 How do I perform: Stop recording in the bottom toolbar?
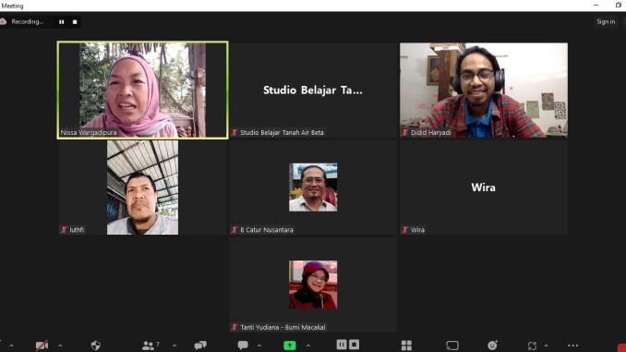[x=355, y=345]
